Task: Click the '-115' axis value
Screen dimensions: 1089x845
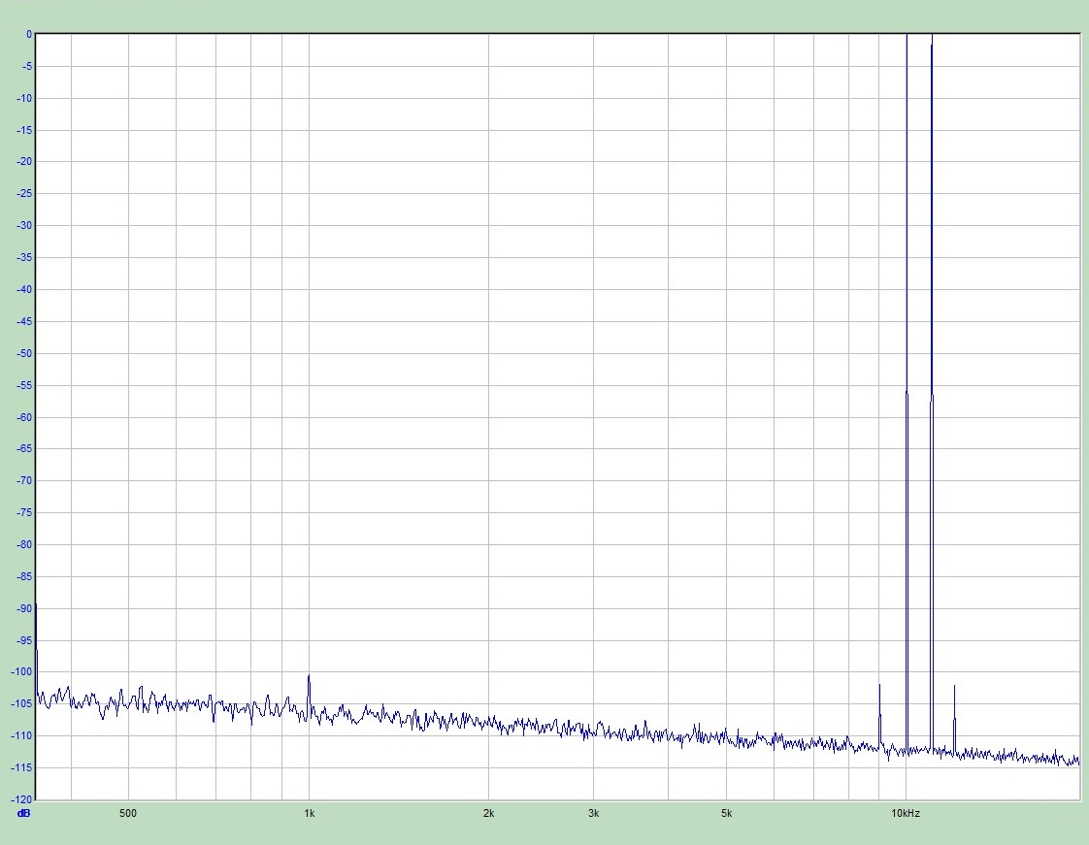Action: 21,767
